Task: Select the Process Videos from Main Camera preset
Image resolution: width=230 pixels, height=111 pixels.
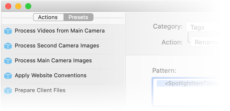Action: pos(60,31)
